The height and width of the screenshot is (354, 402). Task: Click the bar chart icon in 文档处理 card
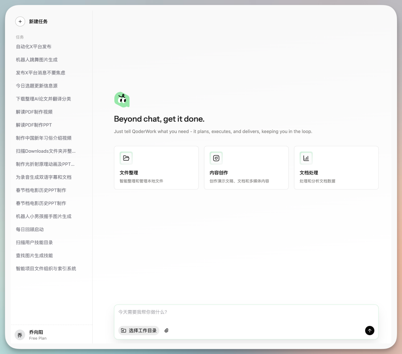coord(306,158)
